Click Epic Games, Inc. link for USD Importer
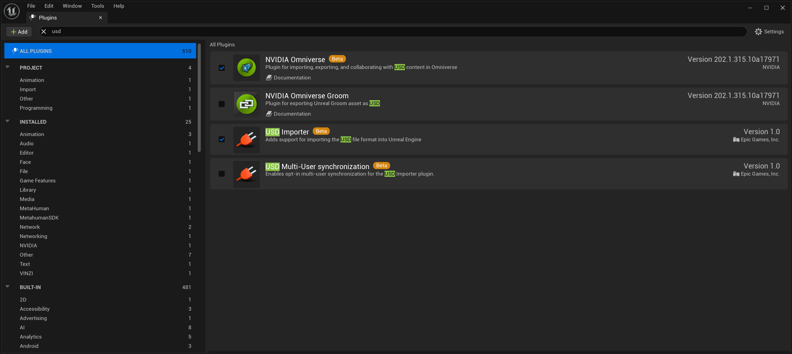 (x=760, y=140)
